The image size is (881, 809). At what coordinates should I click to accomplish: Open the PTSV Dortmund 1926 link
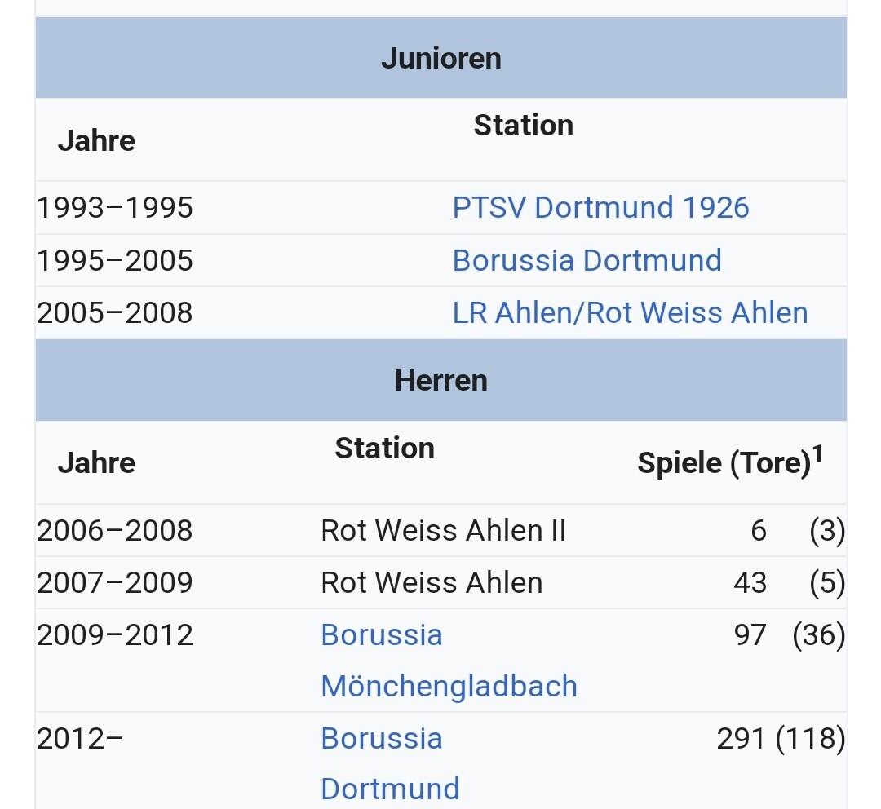point(600,207)
